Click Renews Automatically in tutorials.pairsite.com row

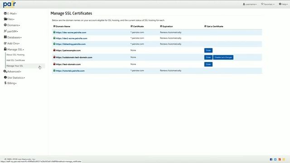pyautogui.click(x=170, y=71)
